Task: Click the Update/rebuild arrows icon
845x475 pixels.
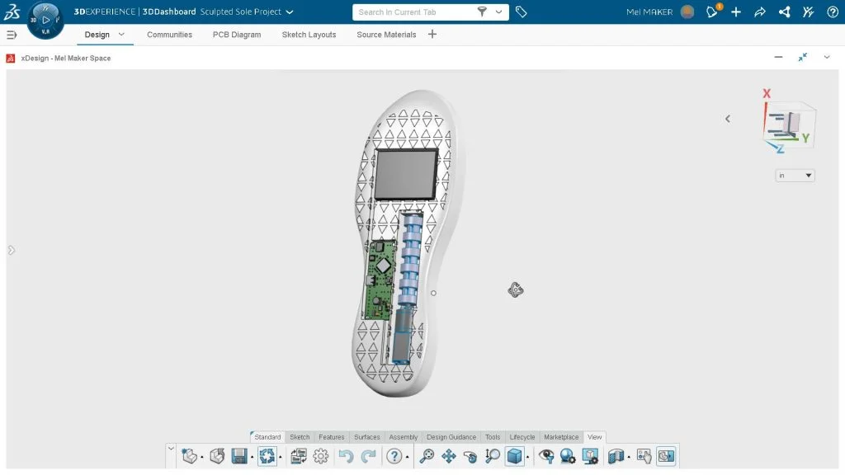Action: click(x=267, y=456)
